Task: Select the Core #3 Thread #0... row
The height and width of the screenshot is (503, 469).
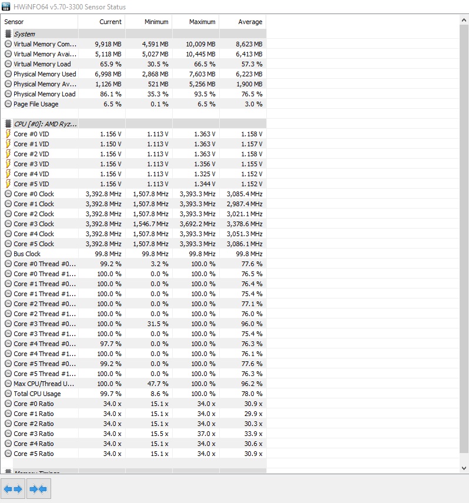Action: [133, 323]
